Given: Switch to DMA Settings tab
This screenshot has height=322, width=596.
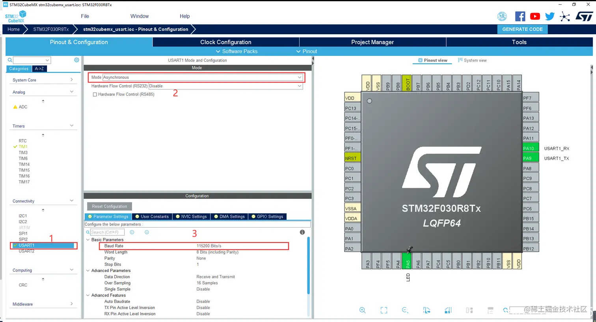Looking at the screenshot, I should [x=229, y=217].
